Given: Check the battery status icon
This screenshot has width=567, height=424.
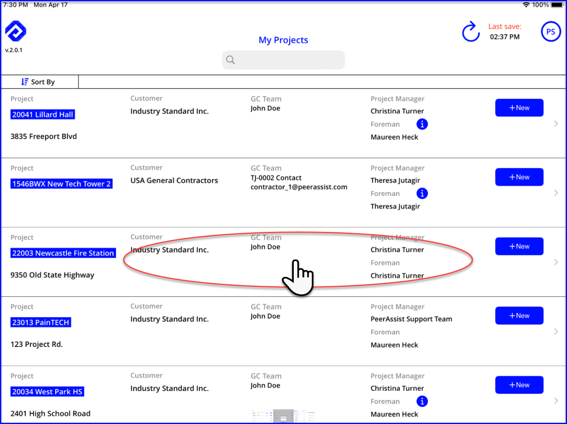Looking at the screenshot, I should coord(557,5).
